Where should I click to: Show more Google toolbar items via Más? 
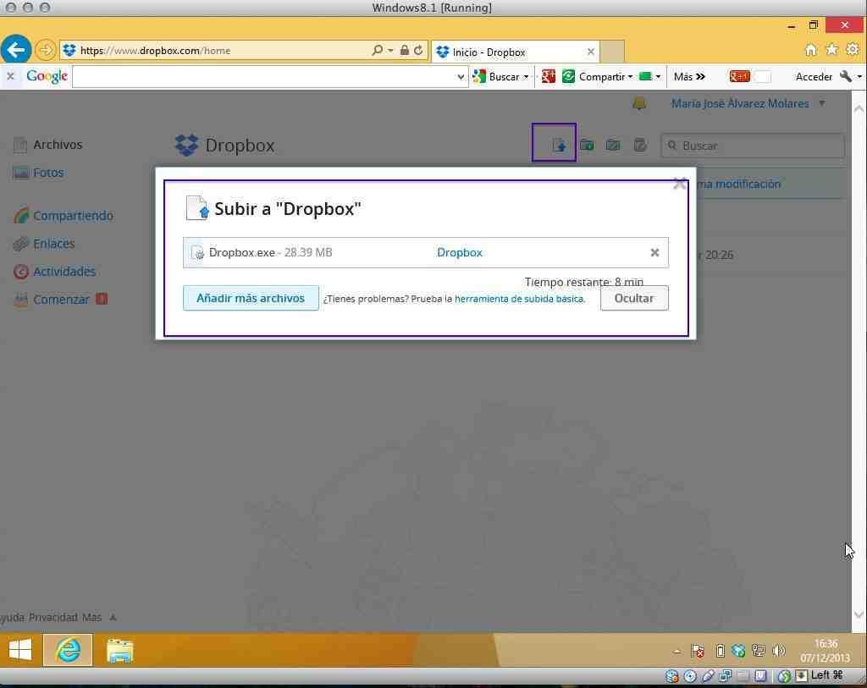(x=689, y=77)
